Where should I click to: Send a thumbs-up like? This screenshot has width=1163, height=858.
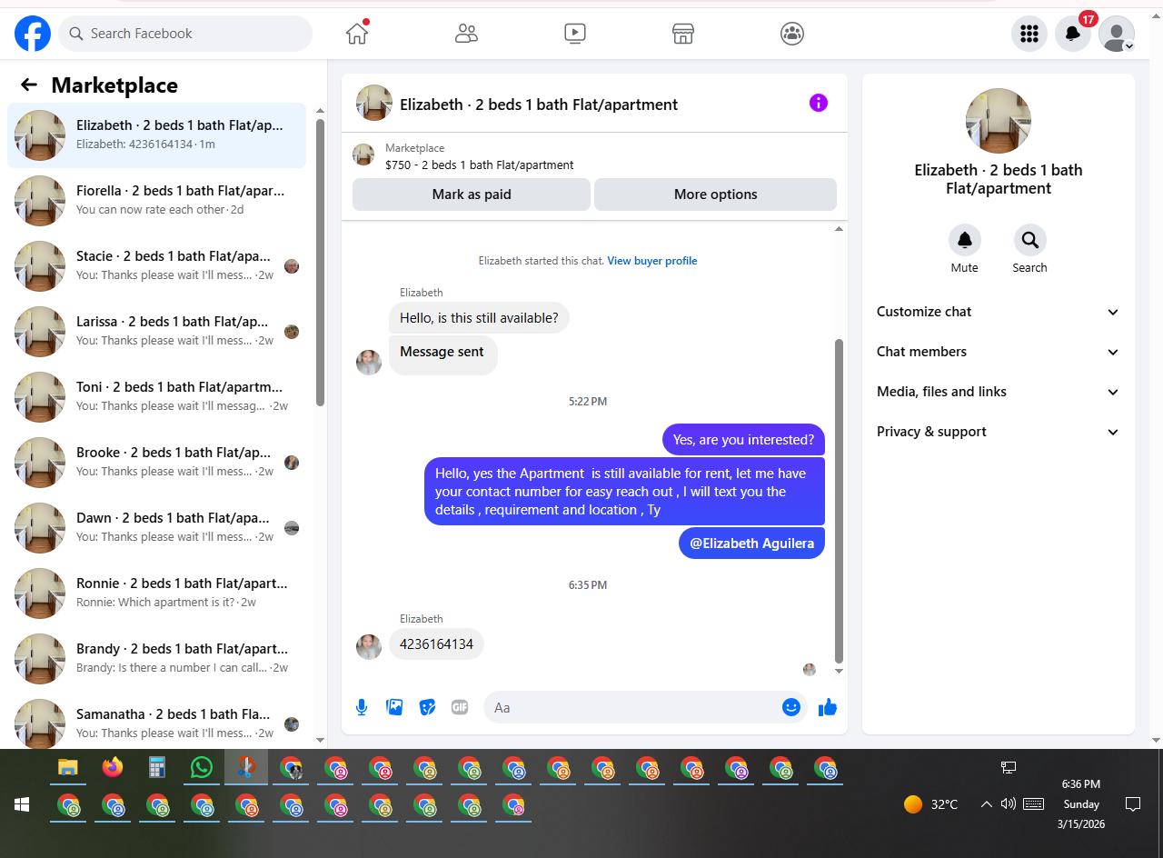828,707
